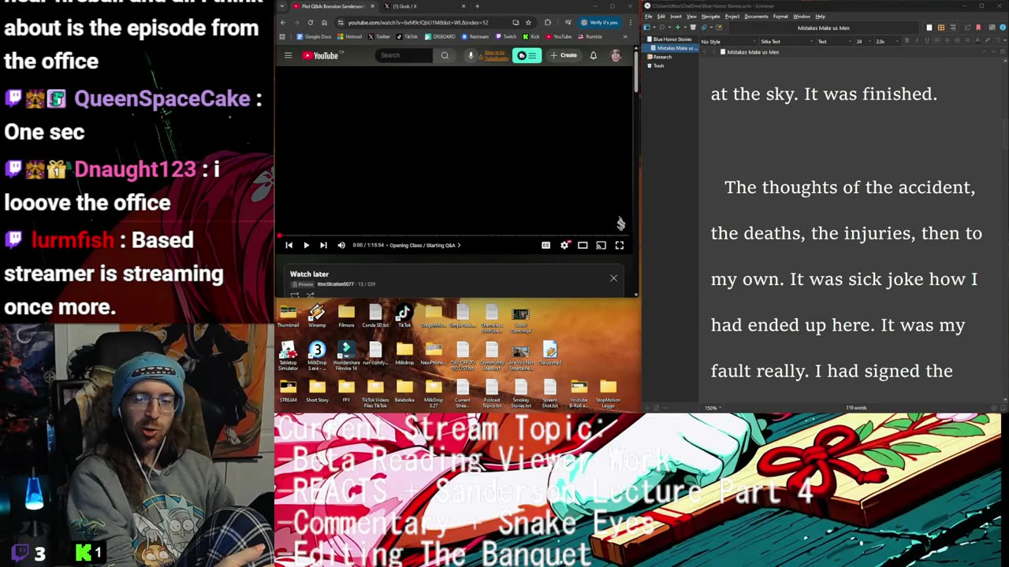The width and height of the screenshot is (1009, 567).
Task: Go to previous video in the player
Action: pos(289,245)
